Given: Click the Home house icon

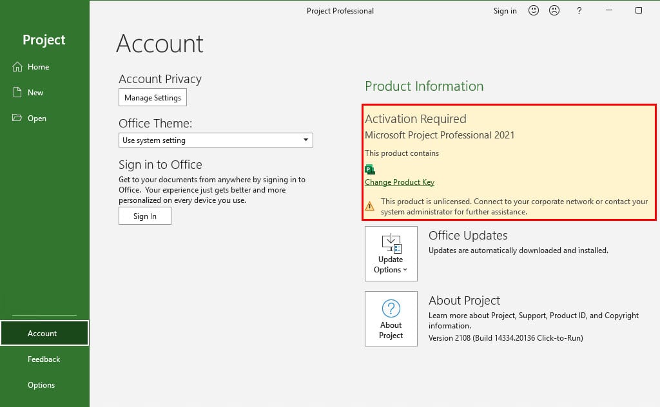Looking at the screenshot, I should click(x=17, y=67).
